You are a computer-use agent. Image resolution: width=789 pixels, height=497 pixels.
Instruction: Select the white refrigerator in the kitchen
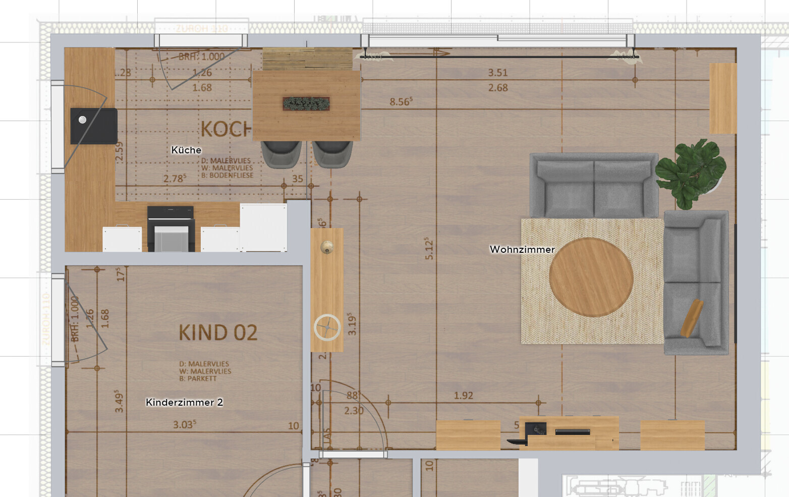[x=263, y=227]
